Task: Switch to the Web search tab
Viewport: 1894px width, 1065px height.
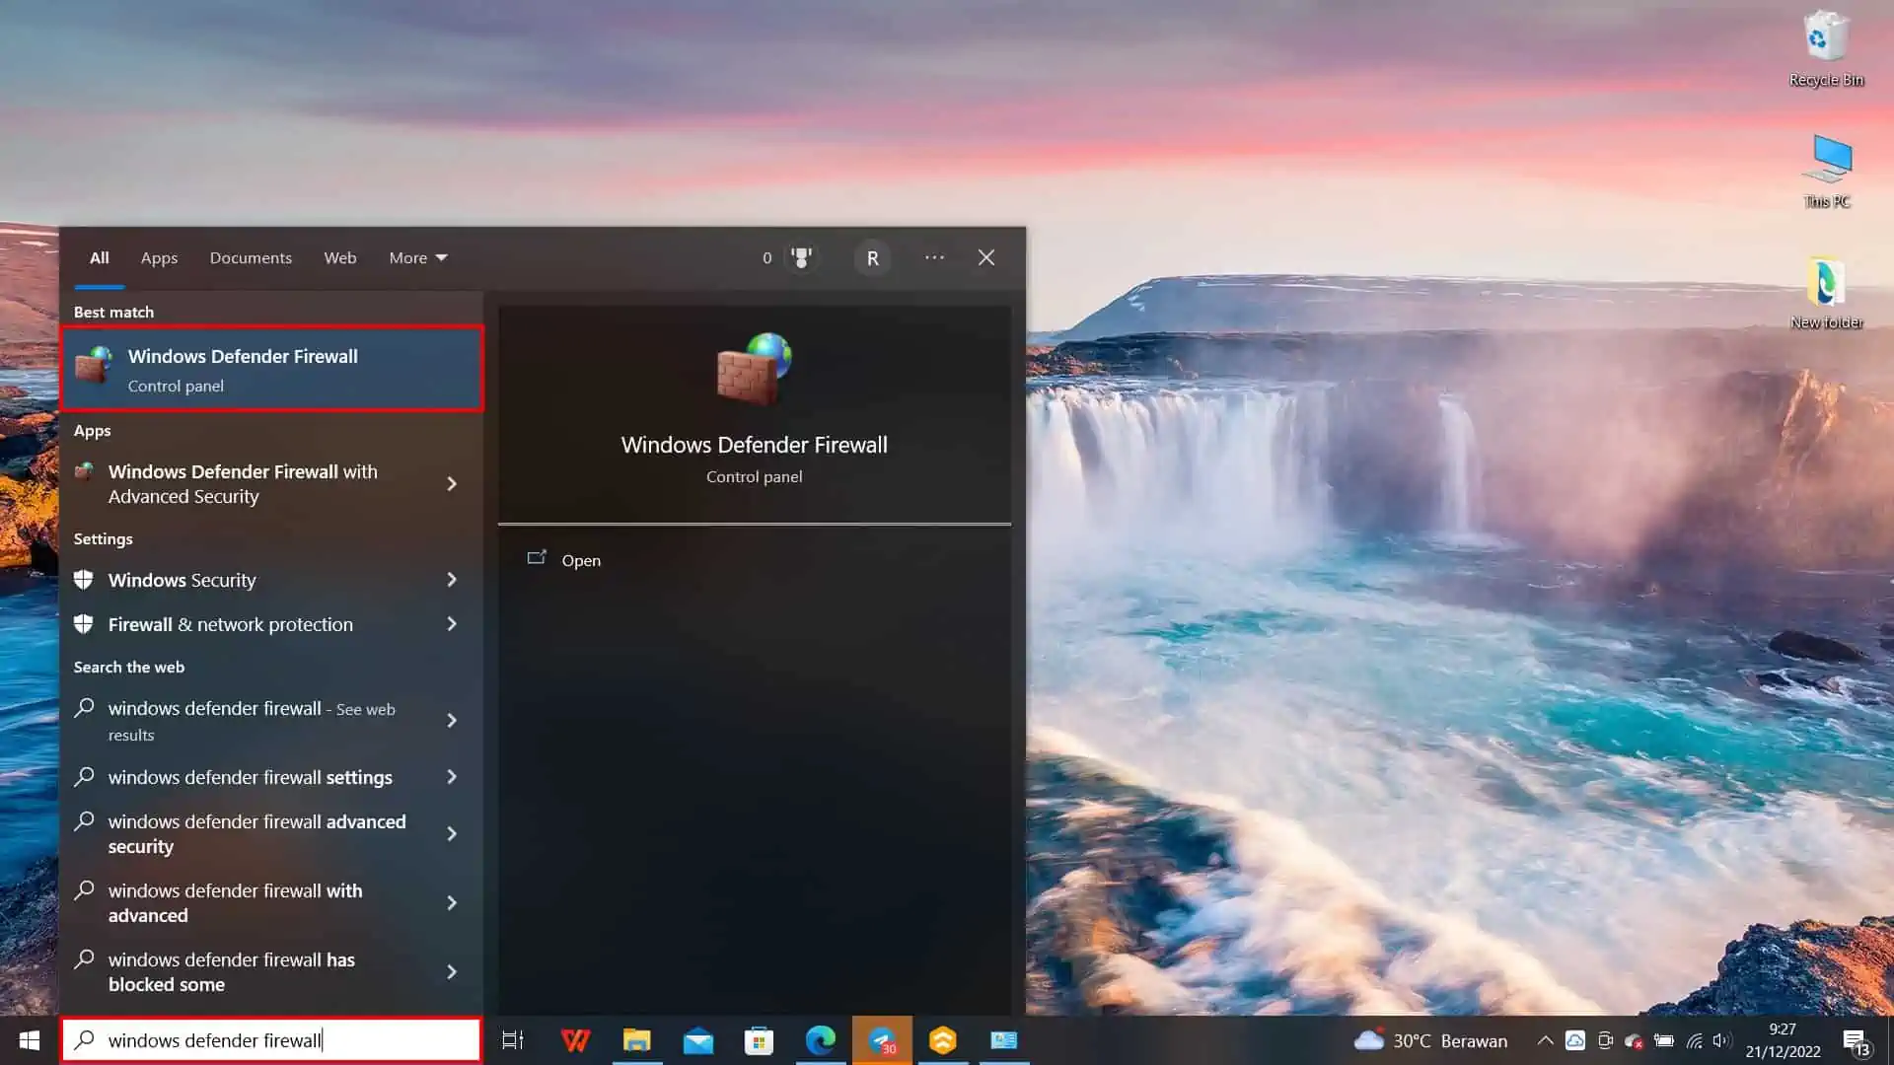Action: point(339,257)
